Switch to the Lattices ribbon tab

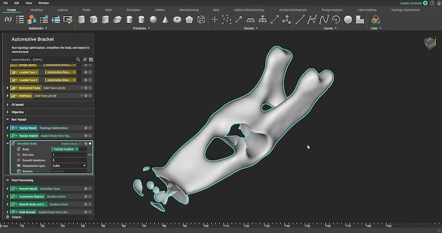point(62,10)
